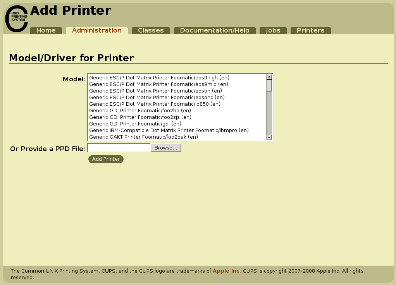This screenshot has width=396, height=285.
Task: Switch to the Jobs tab
Action: point(273,30)
